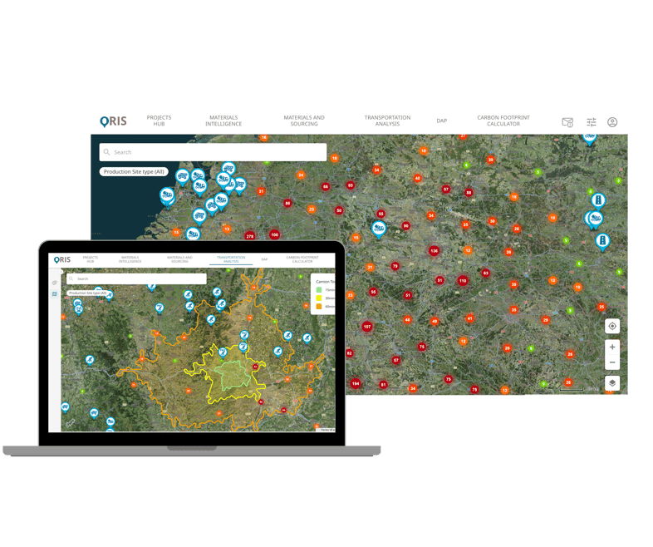Open Production Site type filter on laptop screen
The height and width of the screenshot is (547, 653).
pyautogui.click(x=91, y=293)
